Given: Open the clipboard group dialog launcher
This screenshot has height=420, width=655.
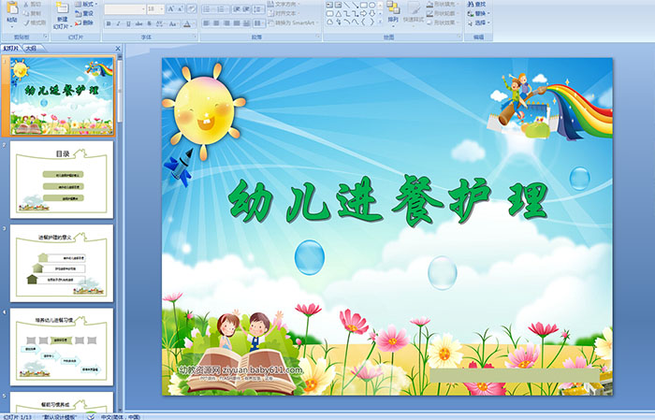Looking at the screenshot, I should [46, 37].
